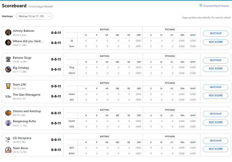Image resolution: width=232 pixels, height=162 pixels.
Task: Click CG Shutpiece team avatar
Action: [8, 140]
